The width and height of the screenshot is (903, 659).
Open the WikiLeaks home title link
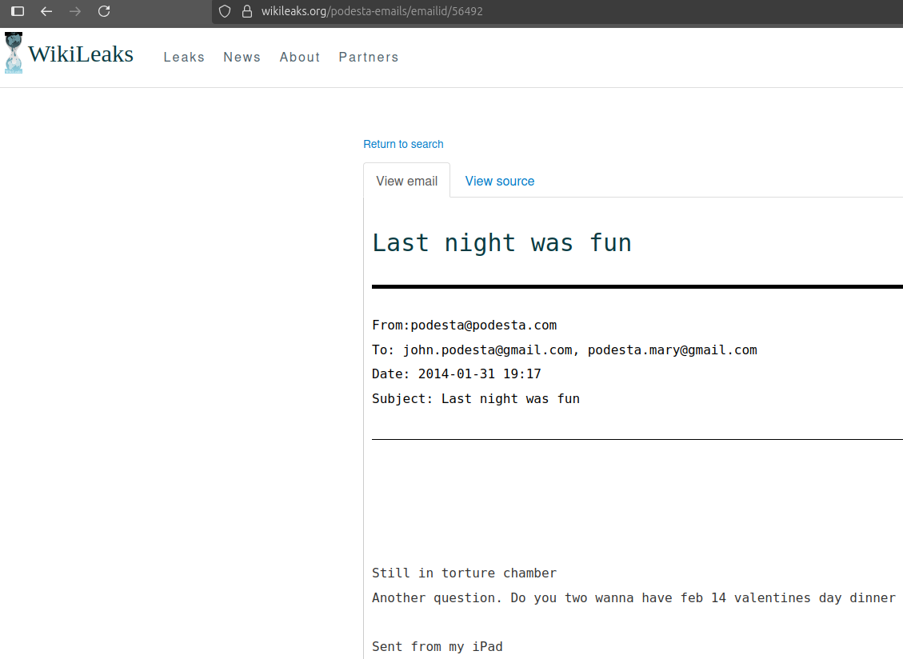tap(81, 54)
